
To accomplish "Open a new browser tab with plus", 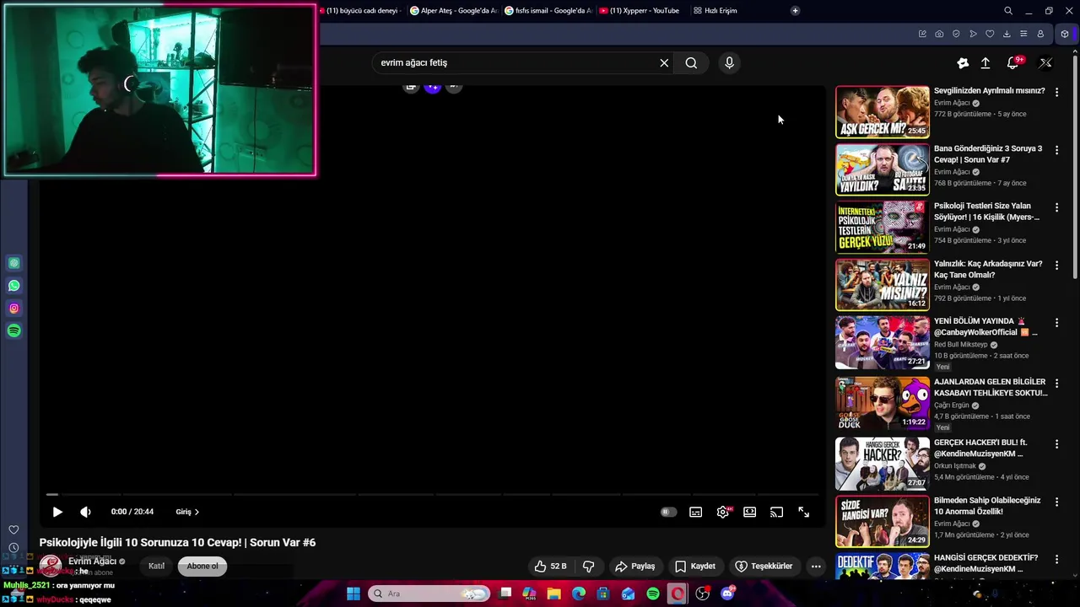I will (795, 11).
